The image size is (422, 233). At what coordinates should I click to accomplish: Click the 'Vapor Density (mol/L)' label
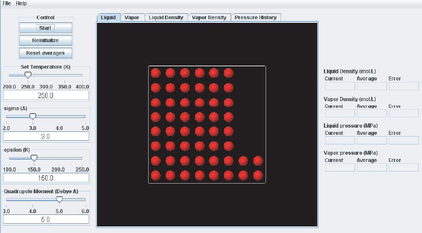tap(350, 99)
